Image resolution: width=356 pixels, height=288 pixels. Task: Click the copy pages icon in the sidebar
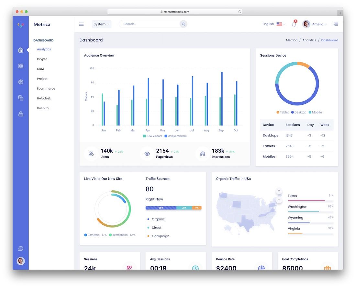click(21, 98)
